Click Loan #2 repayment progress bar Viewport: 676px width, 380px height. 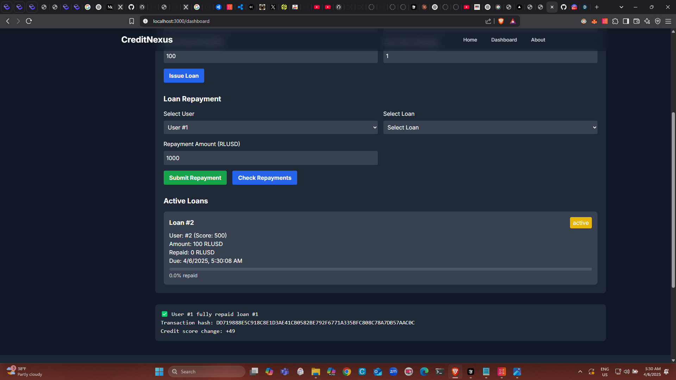pos(380,269)
